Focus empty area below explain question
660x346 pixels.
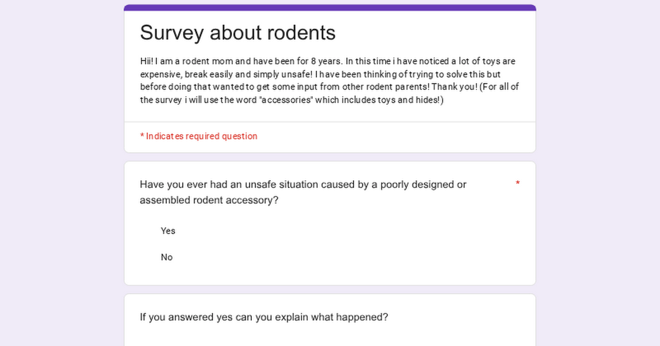click(x=330, y=336)
